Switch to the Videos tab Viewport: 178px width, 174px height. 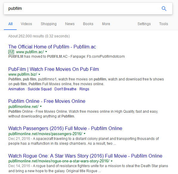pyautogui.click(x=26, y=24)
